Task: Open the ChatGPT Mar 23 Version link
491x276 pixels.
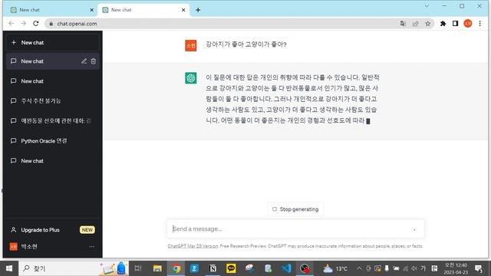Action: (x=193, y=246)
